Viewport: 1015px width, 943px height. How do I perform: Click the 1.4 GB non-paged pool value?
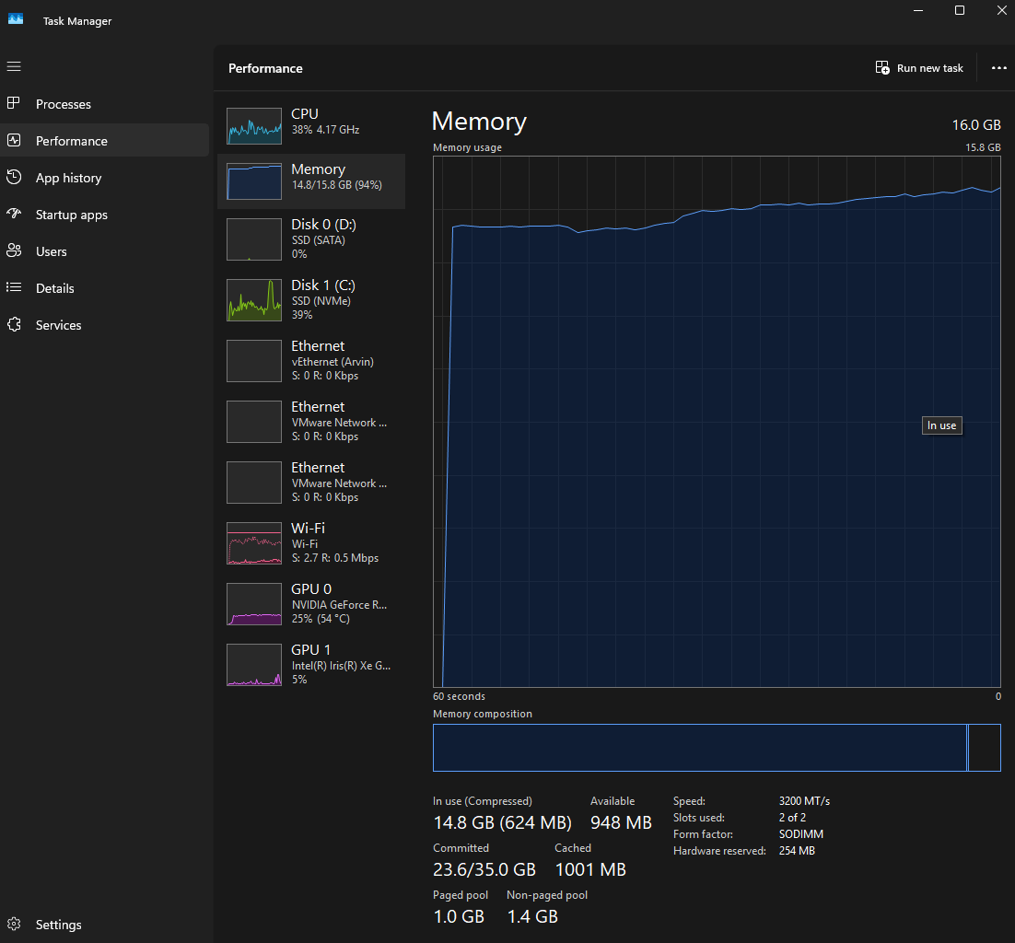[532, 916]
